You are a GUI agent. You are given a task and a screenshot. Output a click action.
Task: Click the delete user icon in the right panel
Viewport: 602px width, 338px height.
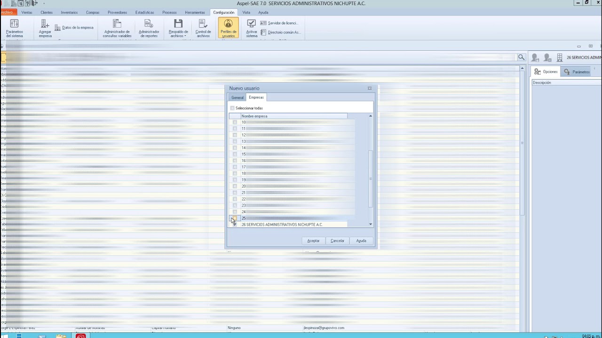547,58
